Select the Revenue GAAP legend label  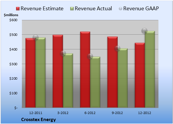pyautogui.click(x=141, y=9)
